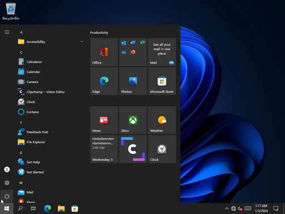Viewport: 285px width, 214px height.
Task: Jump to apps by letter A header
Action: point(21,32)
